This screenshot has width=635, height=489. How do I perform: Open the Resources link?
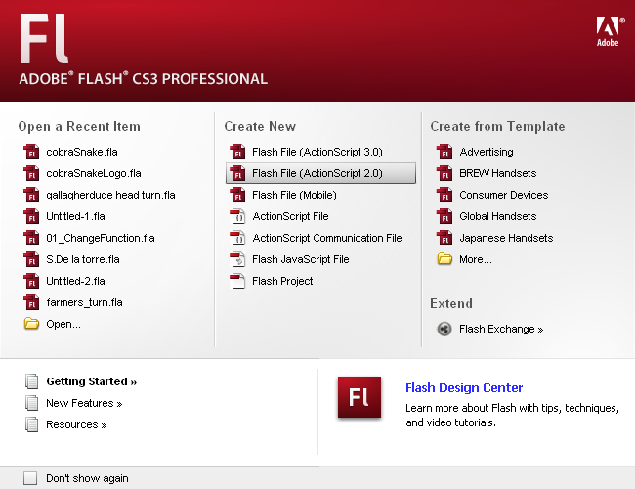pos(76,424)
